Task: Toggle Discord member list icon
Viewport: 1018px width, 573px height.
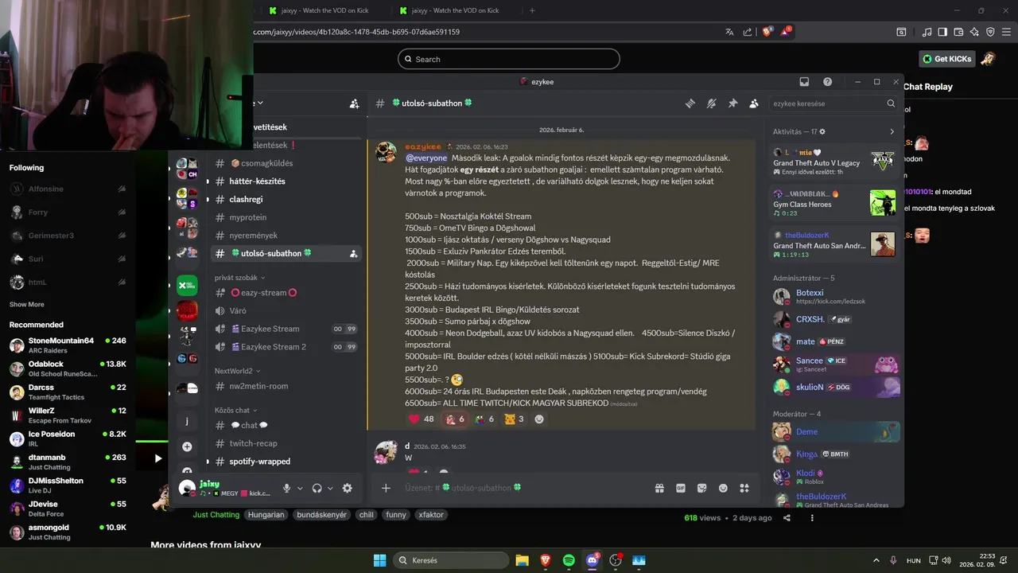Action: [753, 103]
